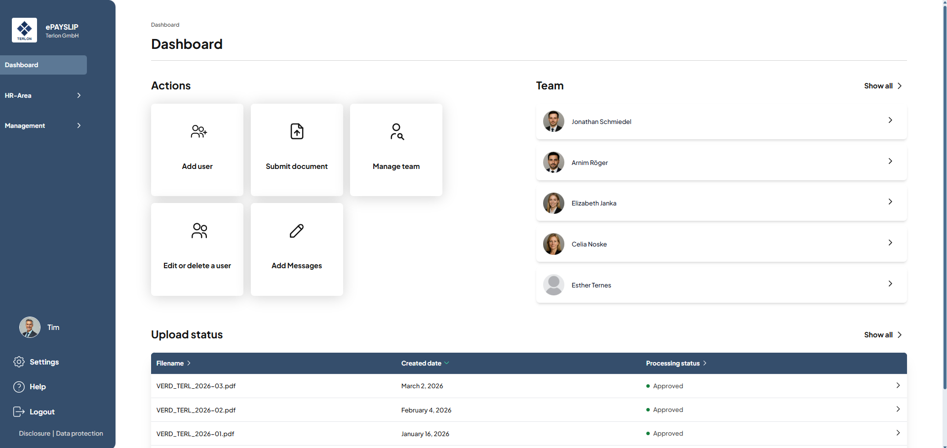The width and height of the screenshot is (947, 448).
Task: Select Dashboard in the sidebar
Action: click(x=43, y=65)
